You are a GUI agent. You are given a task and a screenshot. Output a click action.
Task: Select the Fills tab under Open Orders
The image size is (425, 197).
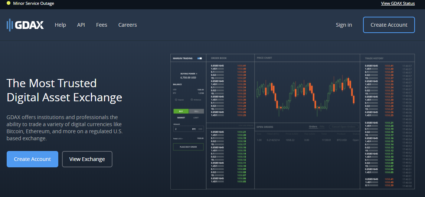(x=322, y=127)
